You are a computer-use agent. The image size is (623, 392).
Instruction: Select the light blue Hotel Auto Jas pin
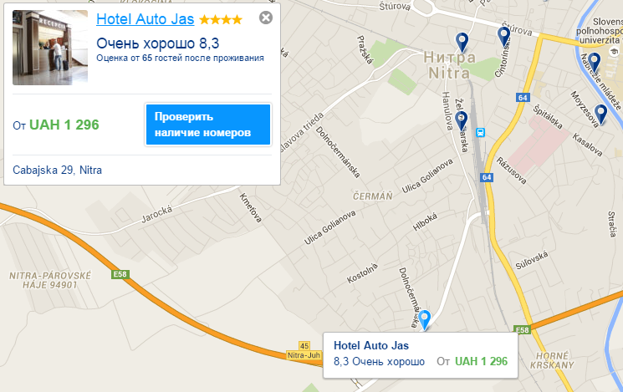[424, 320]
